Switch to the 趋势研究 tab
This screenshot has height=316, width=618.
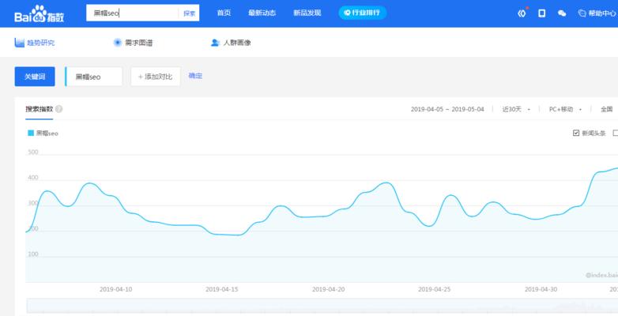point(34,43)
